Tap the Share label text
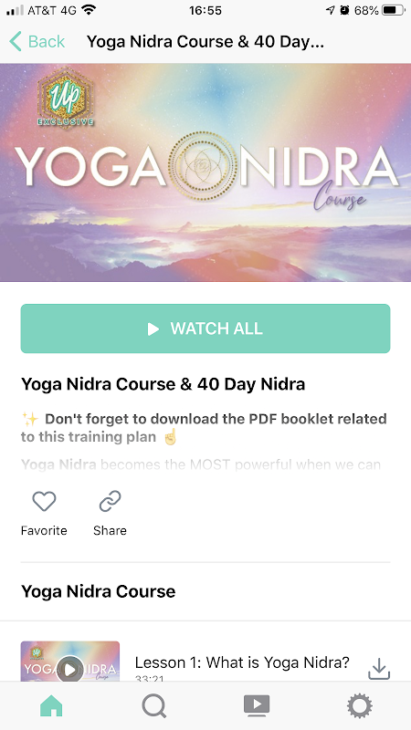The width and height of the screenshot is (411, 730). [110, 530]
